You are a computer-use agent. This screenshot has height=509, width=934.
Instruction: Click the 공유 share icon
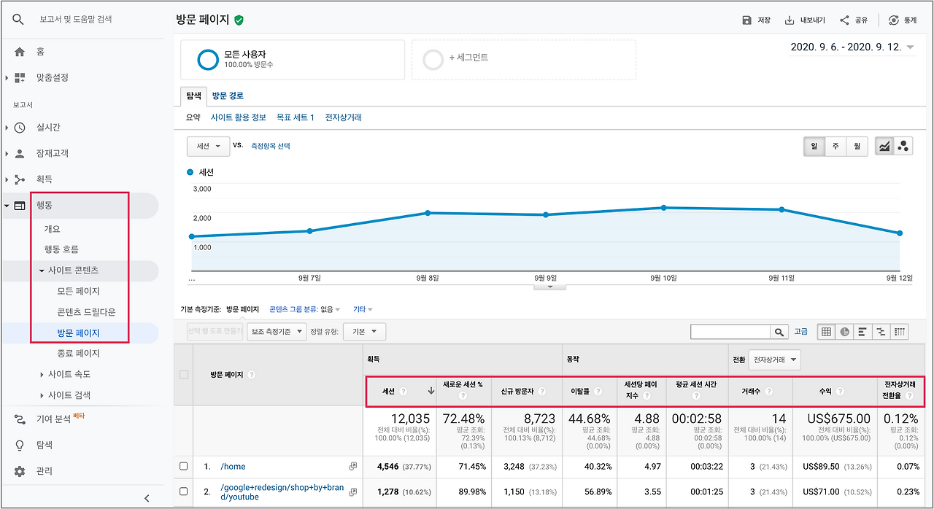click(x=844, y=20)
